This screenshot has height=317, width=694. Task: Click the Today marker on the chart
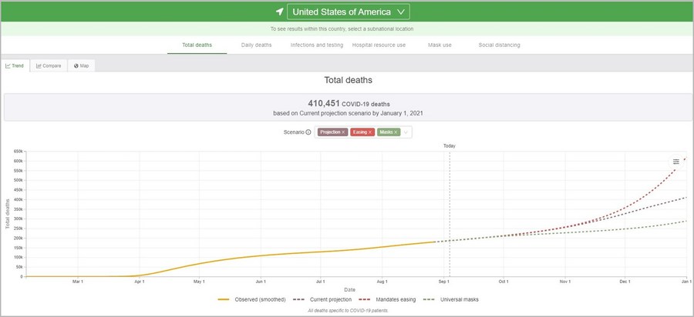450,145
